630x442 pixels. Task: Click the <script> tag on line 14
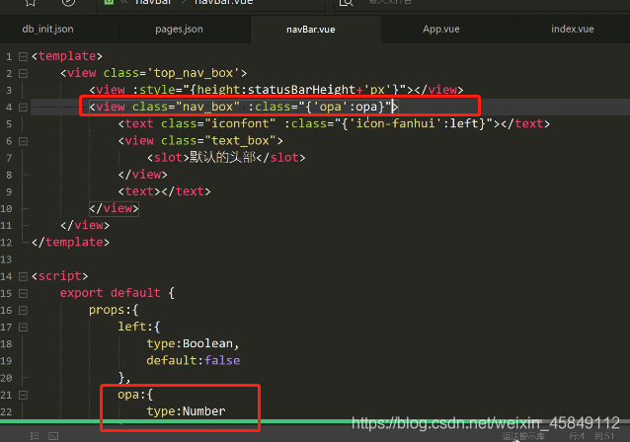point(59,276)
